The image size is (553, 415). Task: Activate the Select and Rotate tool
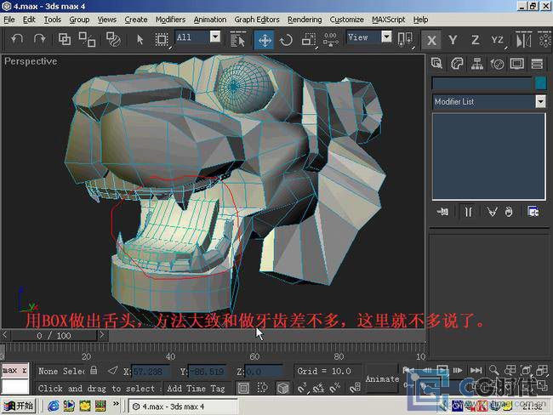[286, 40]
